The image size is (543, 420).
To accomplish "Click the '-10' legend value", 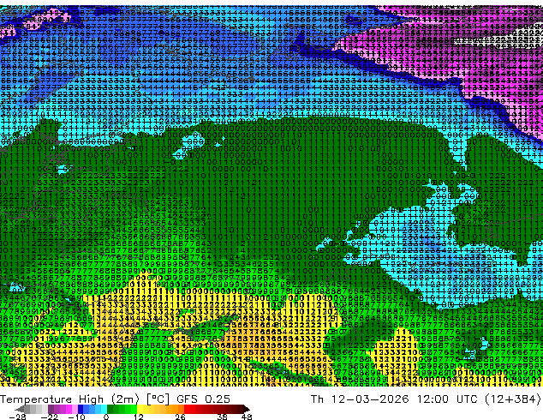I will [x=76, y=417].
